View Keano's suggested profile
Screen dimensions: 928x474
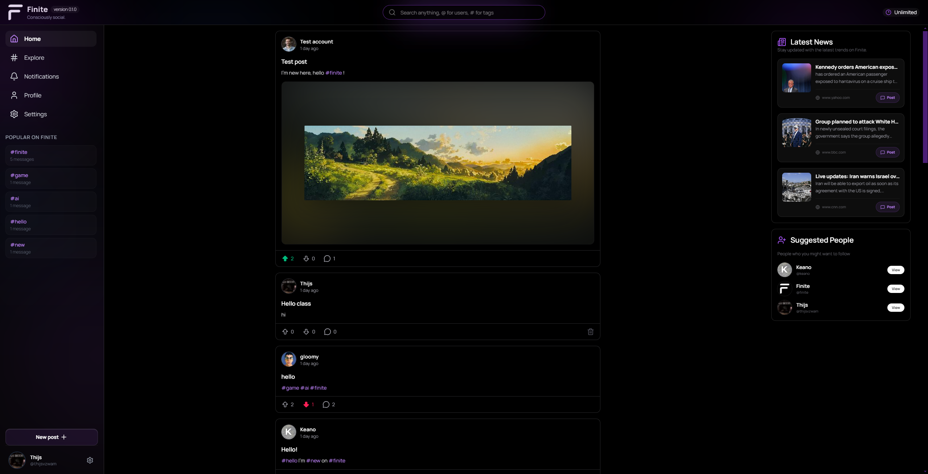[x=896, y=270]
